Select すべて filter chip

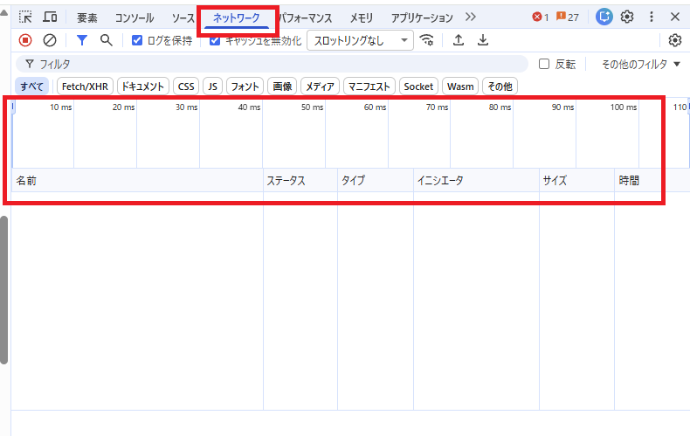[31, 87]
